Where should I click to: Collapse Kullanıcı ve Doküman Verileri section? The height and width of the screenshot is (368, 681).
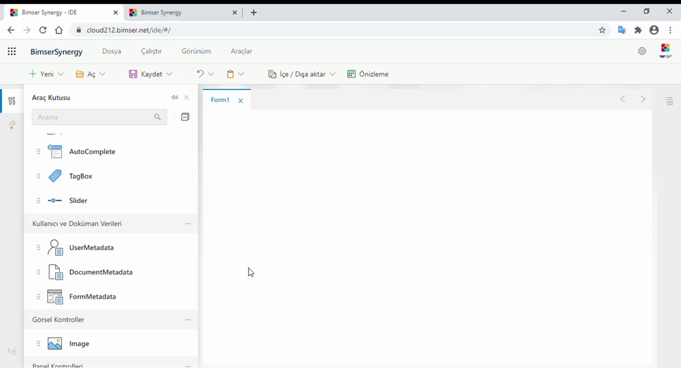(x=187, y=224)
